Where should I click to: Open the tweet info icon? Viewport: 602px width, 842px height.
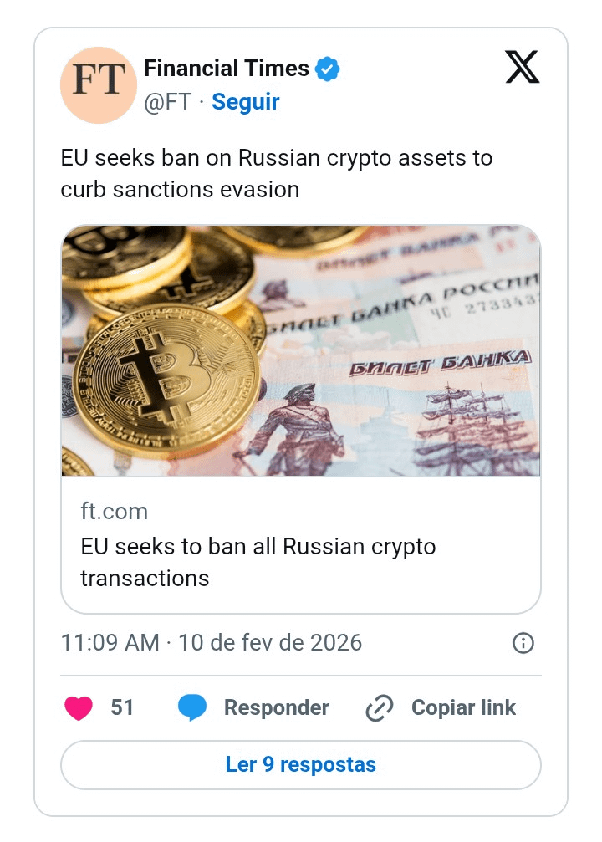point(523,643)
